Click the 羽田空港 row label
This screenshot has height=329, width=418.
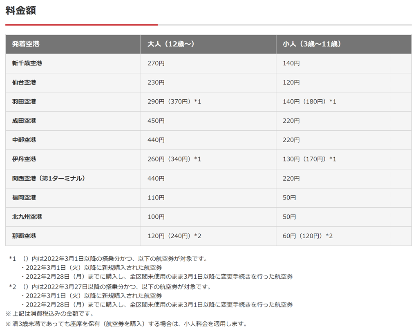24,101
